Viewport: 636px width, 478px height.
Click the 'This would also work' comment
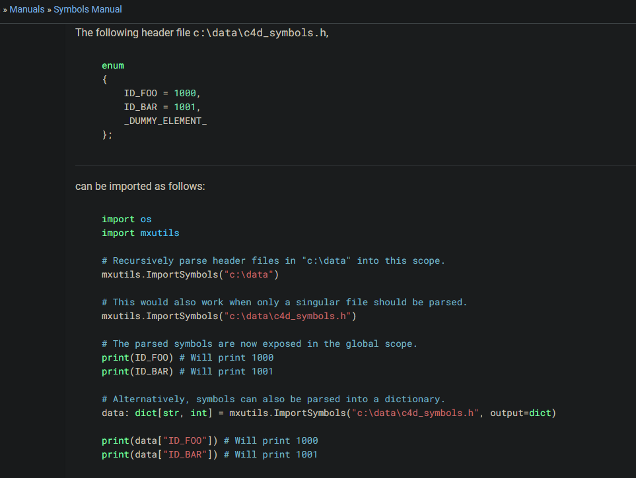(284, 302)
